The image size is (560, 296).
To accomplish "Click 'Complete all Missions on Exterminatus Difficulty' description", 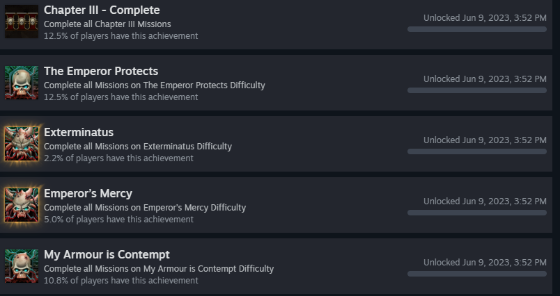I will [138, 147].
